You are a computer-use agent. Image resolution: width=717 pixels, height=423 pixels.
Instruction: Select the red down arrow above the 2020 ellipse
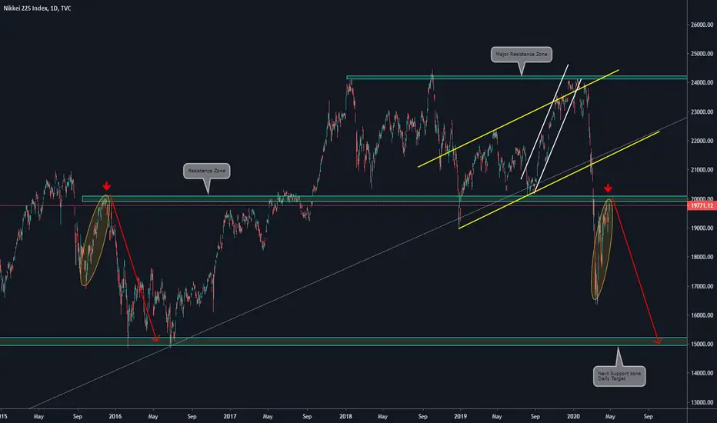tap(608, 188)
